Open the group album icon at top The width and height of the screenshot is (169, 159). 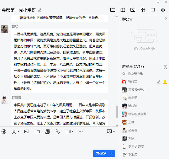pos(133,10)
